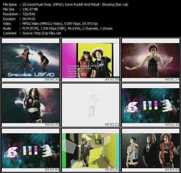The image size is (181, 173).
Task: Open the white frame thumbnail at 00:02:12
Action: (90, 105)
